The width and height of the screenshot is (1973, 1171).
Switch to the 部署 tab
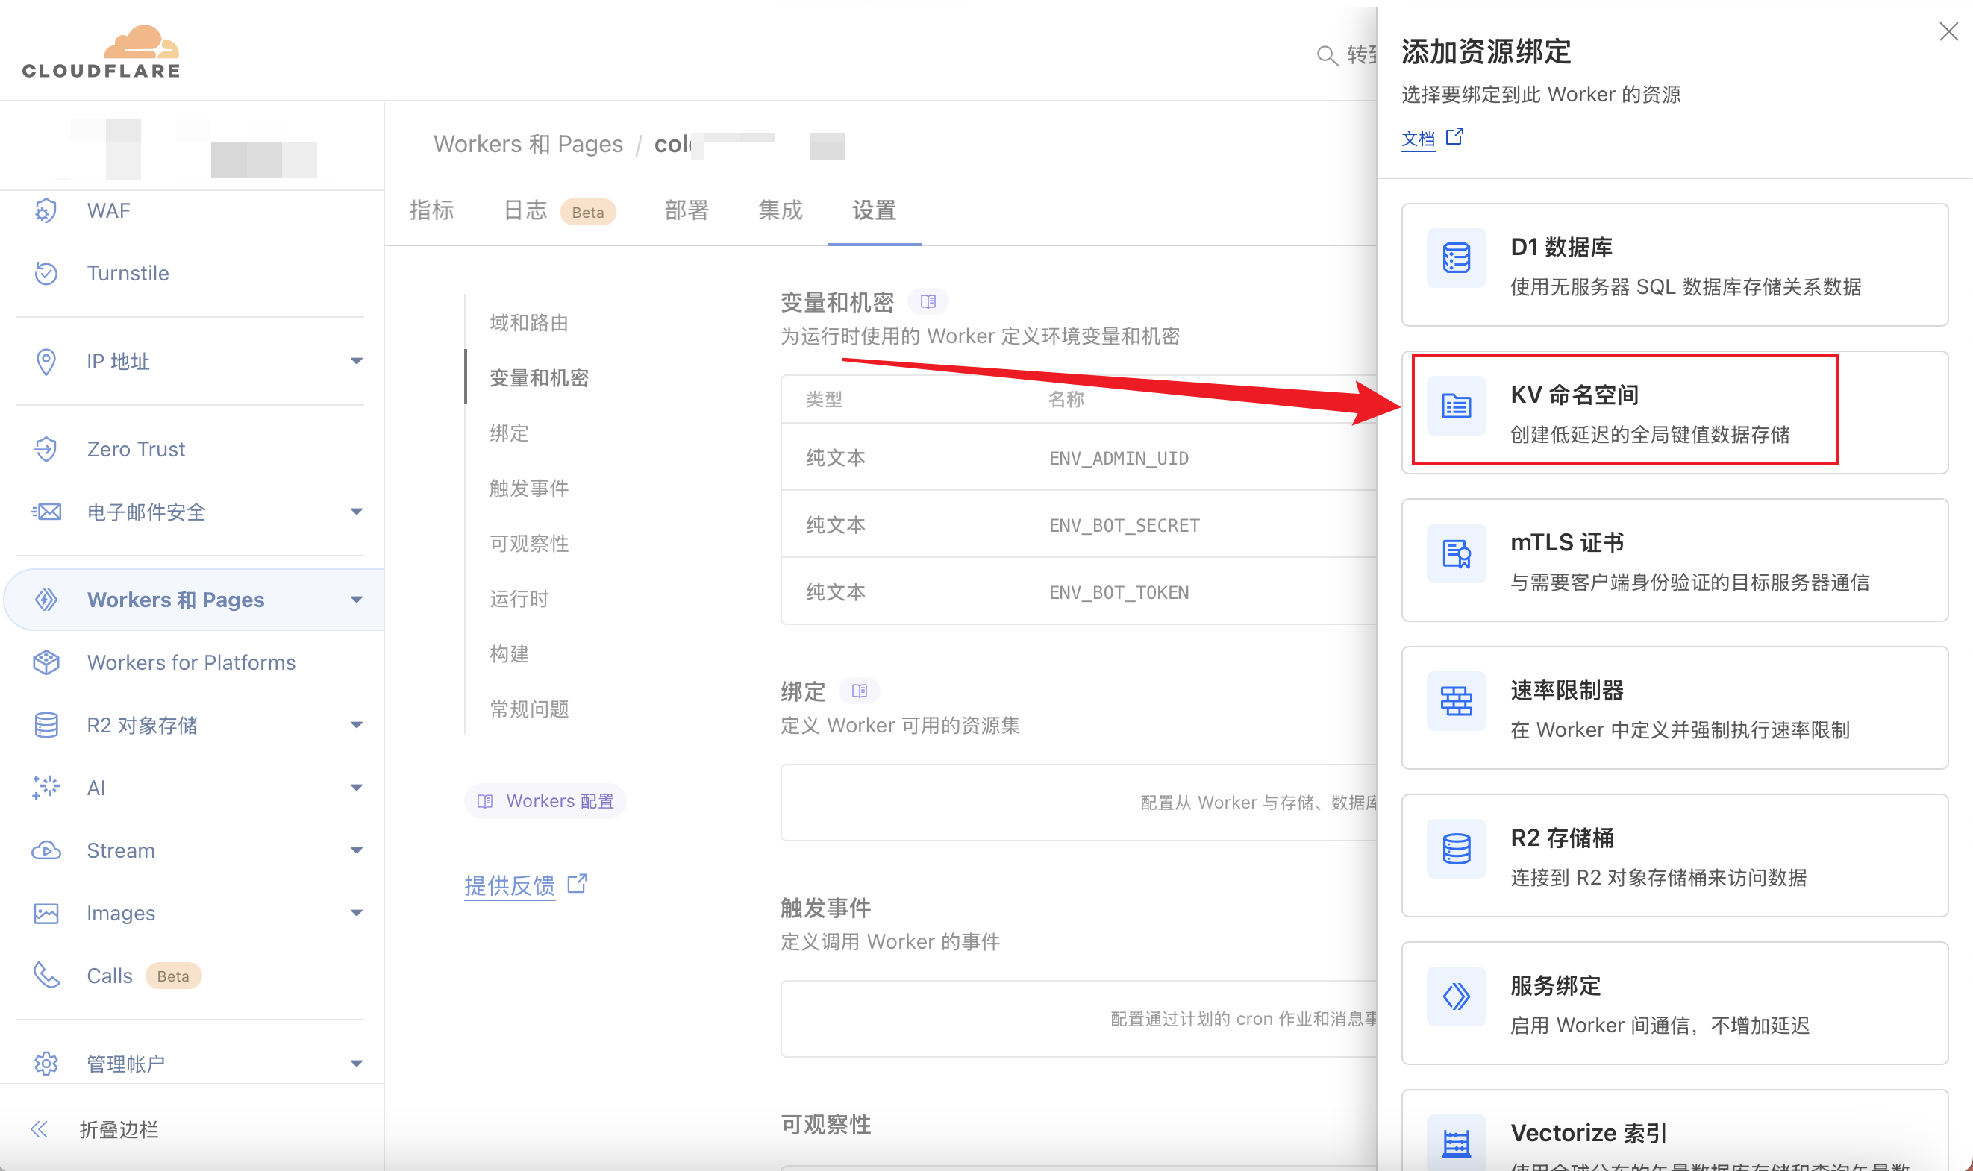coord(687,210)
